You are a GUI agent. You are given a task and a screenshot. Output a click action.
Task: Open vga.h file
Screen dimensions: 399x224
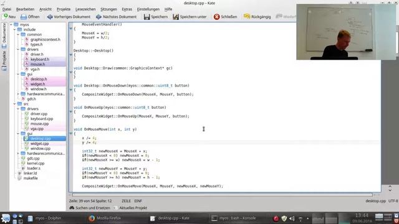coord(35,69)
